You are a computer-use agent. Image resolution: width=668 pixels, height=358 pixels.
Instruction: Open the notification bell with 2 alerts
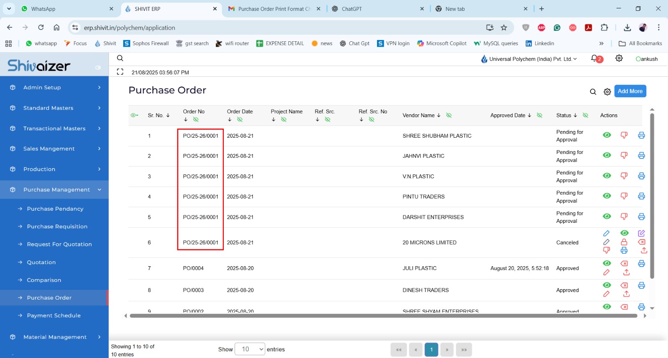coord(595,58)
